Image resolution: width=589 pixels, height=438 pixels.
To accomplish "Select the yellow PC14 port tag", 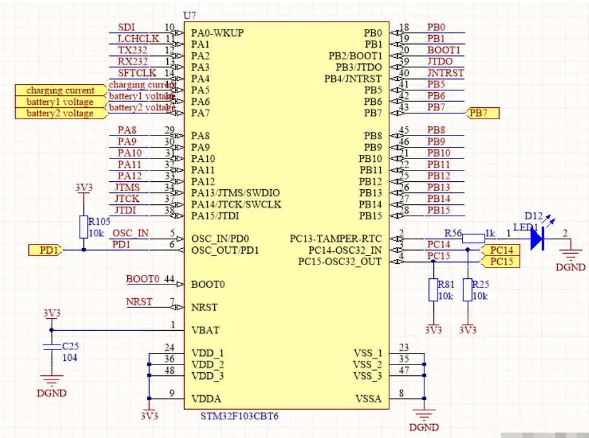I will pos(500,250).
